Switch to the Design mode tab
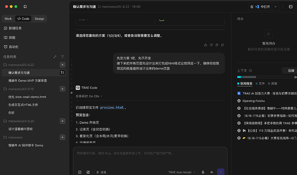297x175 pixels. pyautogui.click(x=40, y=19)
